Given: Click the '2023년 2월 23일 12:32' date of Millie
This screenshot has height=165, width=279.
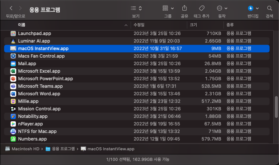Looking at the screenshot, I should point(157,101).
